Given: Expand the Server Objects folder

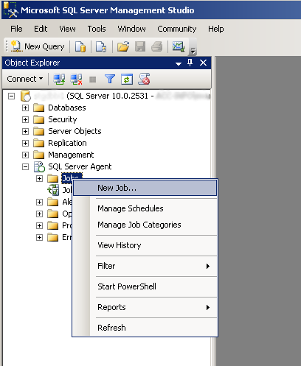Looking at the screenshot, I should (25, 131).
